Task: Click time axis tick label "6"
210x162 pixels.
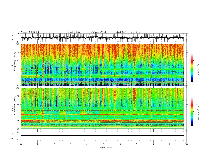Action: tap(120, 144)
